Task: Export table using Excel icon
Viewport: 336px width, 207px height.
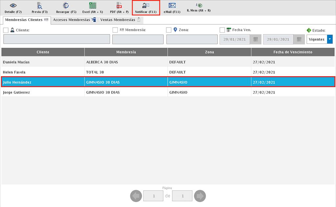Action: click(93, 6)
